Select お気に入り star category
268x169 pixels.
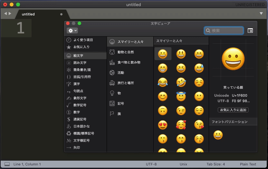[x=85, y=47]
